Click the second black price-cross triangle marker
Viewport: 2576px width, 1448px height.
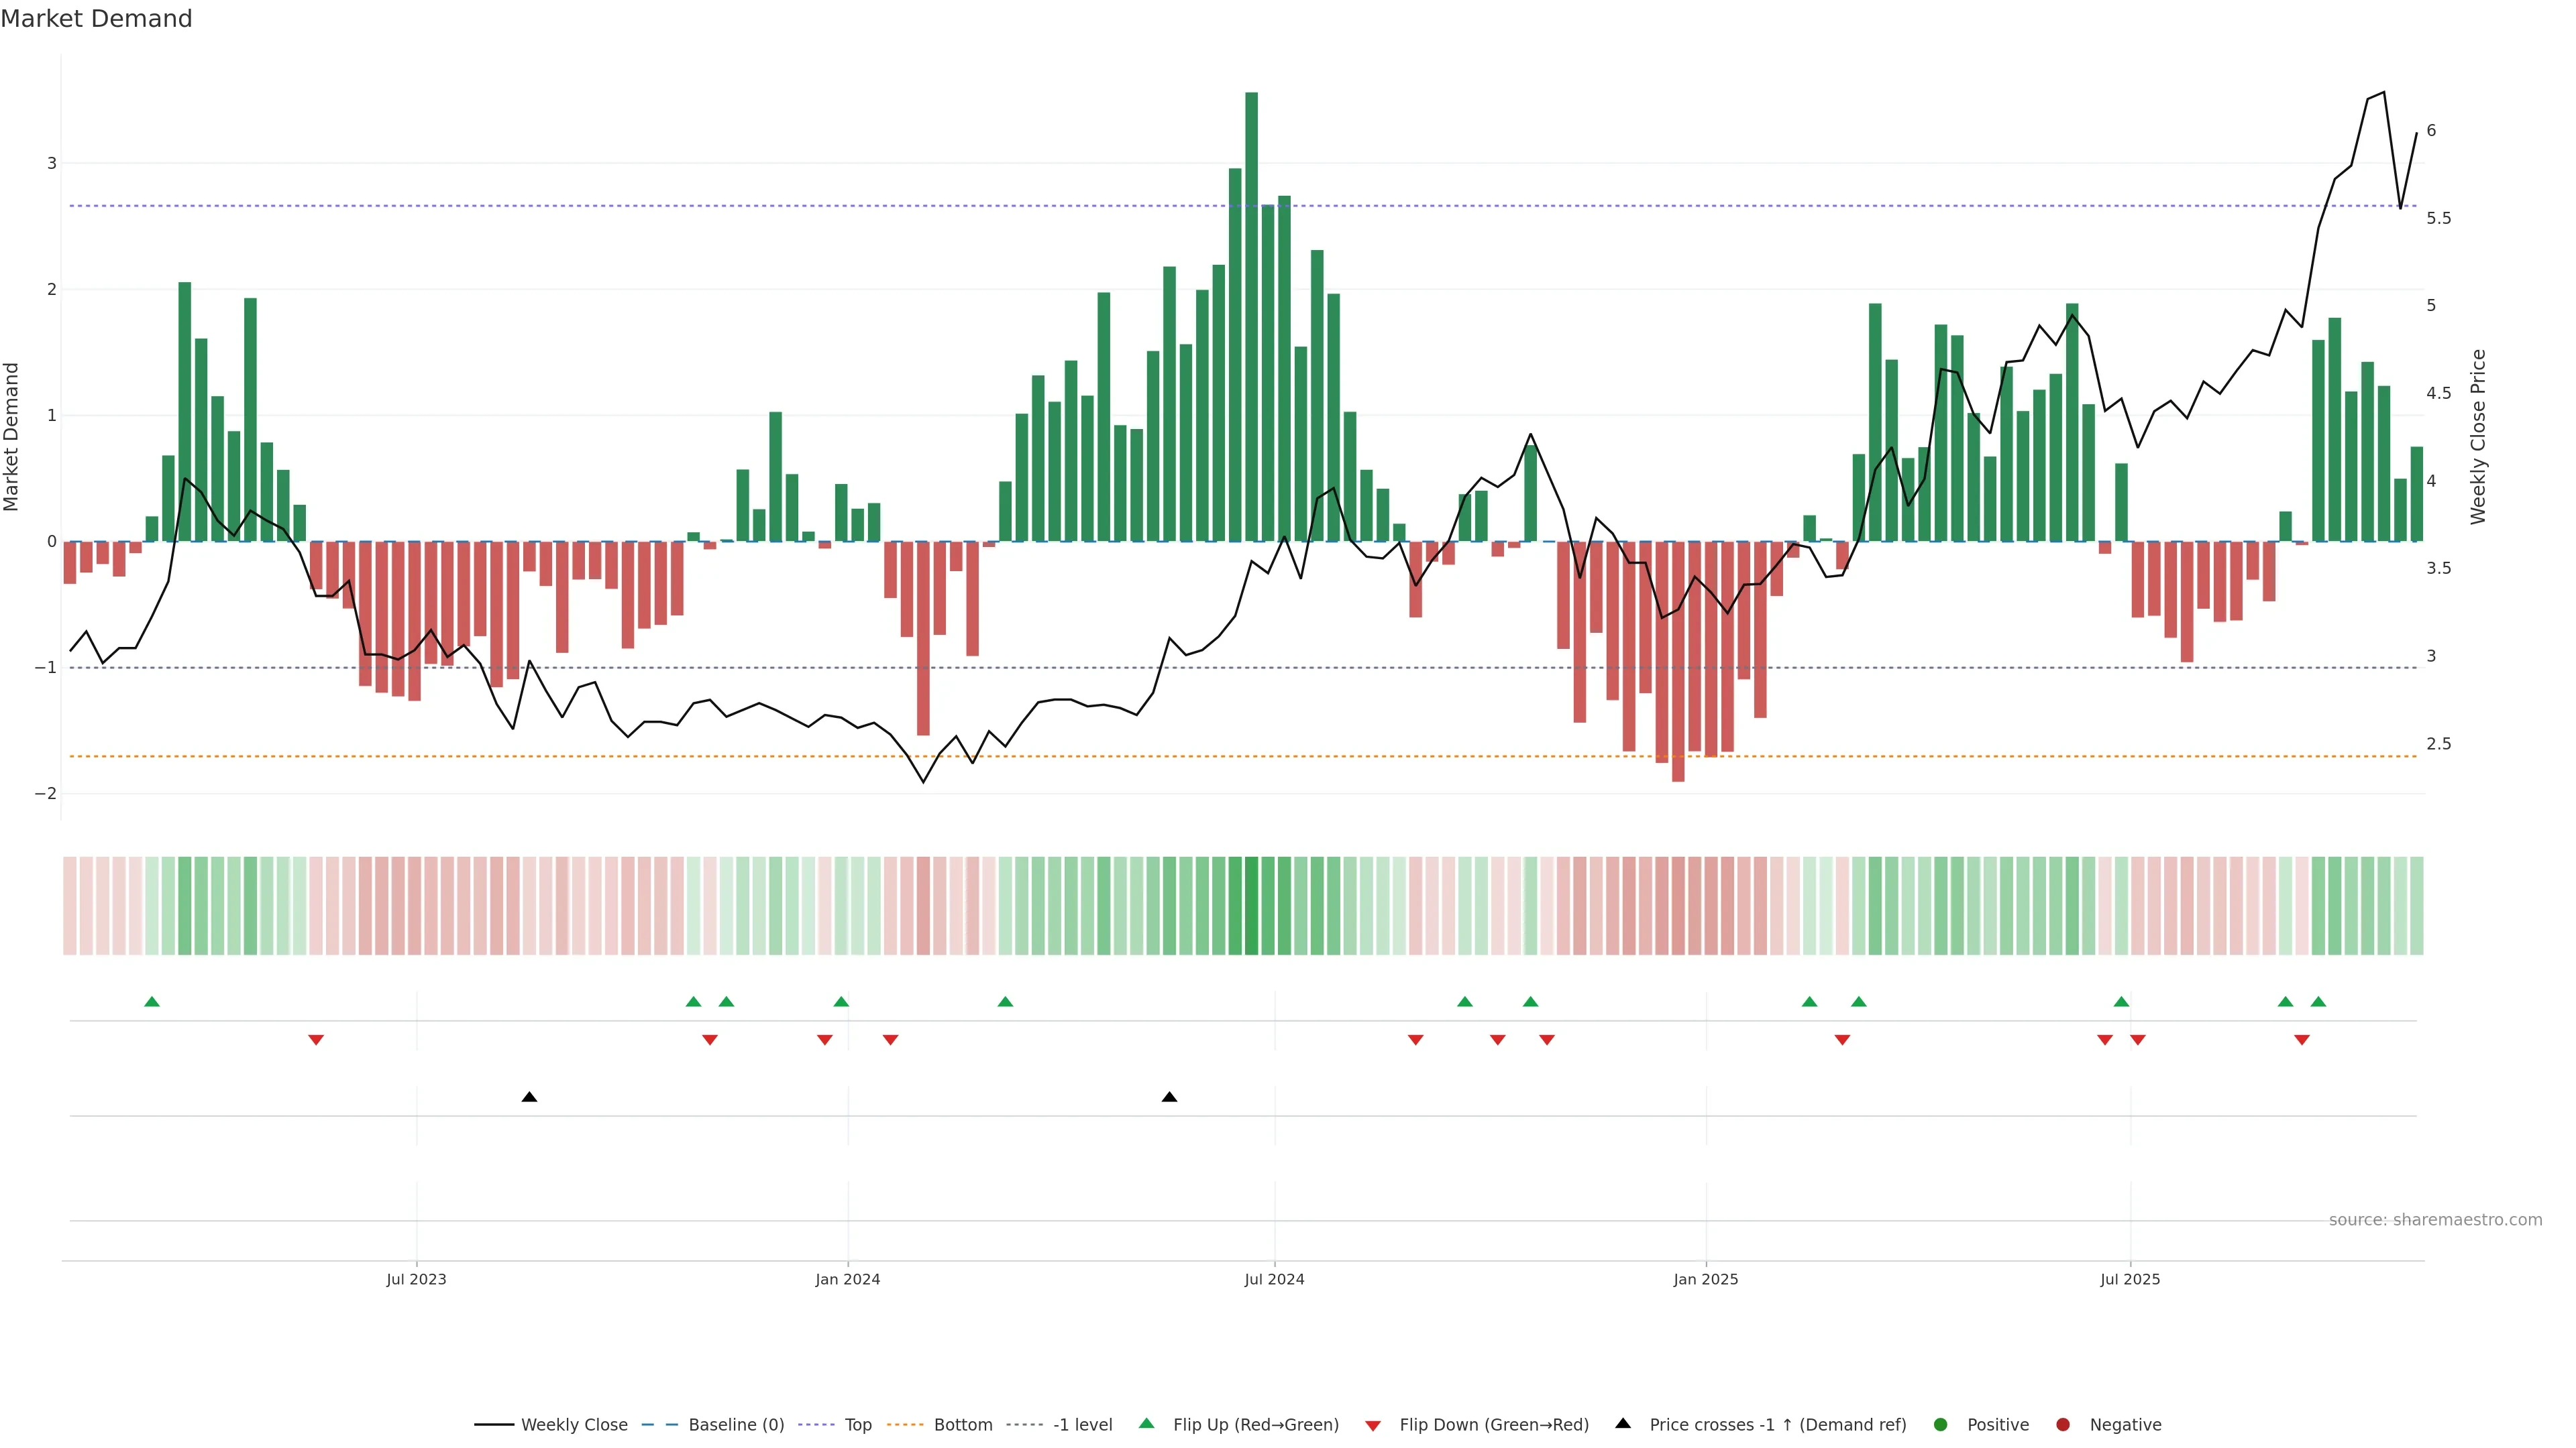(x=1169, y=1097)
